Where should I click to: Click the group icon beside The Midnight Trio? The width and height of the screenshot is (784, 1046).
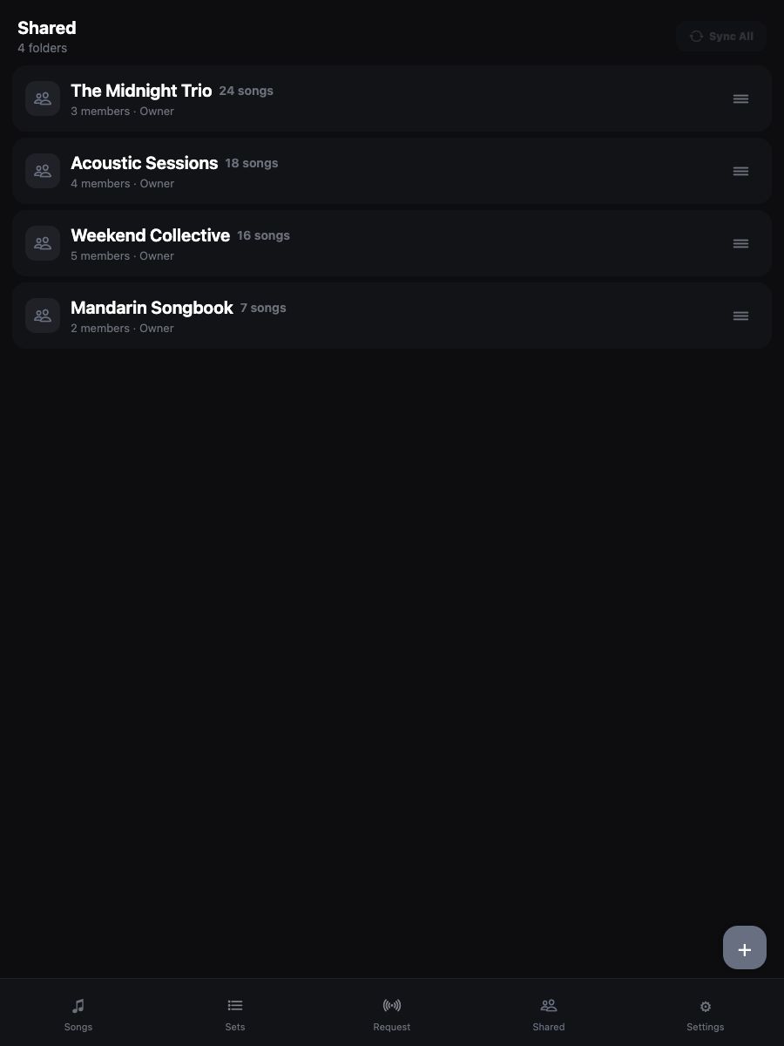43,98
